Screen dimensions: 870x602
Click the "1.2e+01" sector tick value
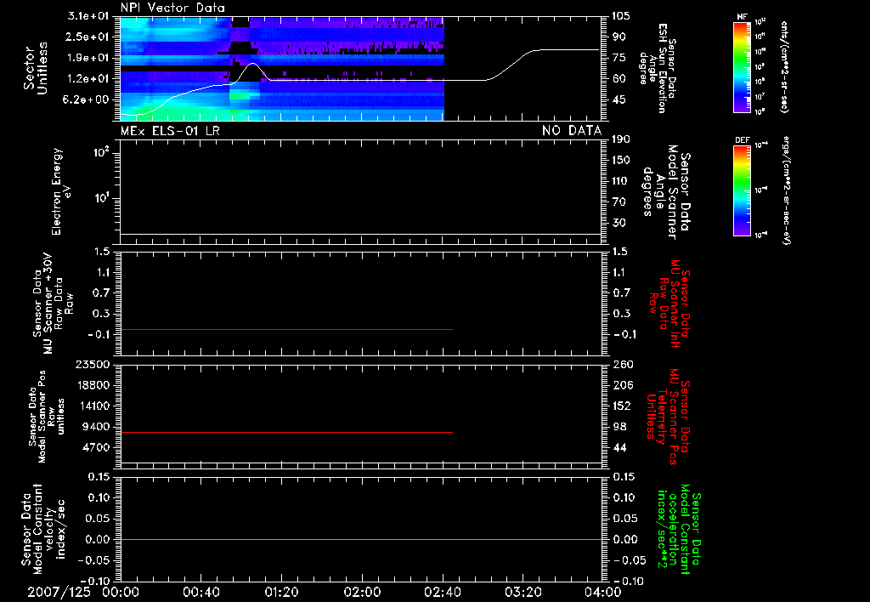pos(88,79)
